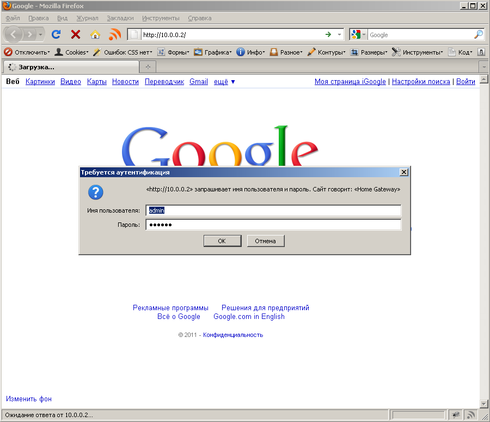The image size is (490, 422).
Task: Go back with the back arrow button
Action: point(14,34)
